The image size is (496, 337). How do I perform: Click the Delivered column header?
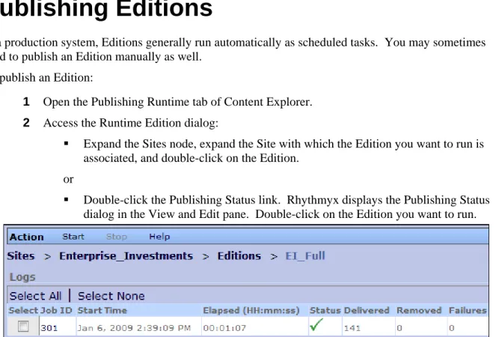(367, 310)
